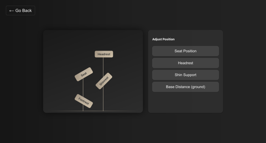
Task: Choose Headrest in Adjust Position panel
Action: tap(185, 63)
